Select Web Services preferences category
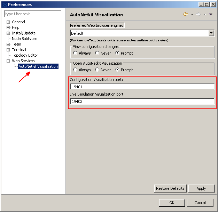Image resolution: width=218 pixels, height=212 pixels. click(23, 61)
